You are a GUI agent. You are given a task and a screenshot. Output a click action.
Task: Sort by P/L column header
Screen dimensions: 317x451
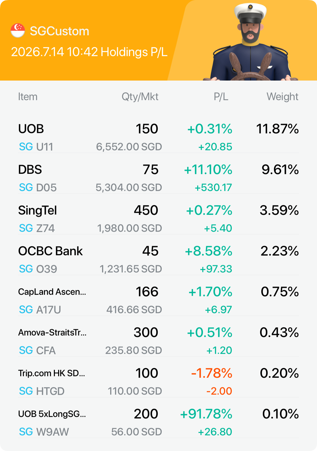click(x=221, y=97)
